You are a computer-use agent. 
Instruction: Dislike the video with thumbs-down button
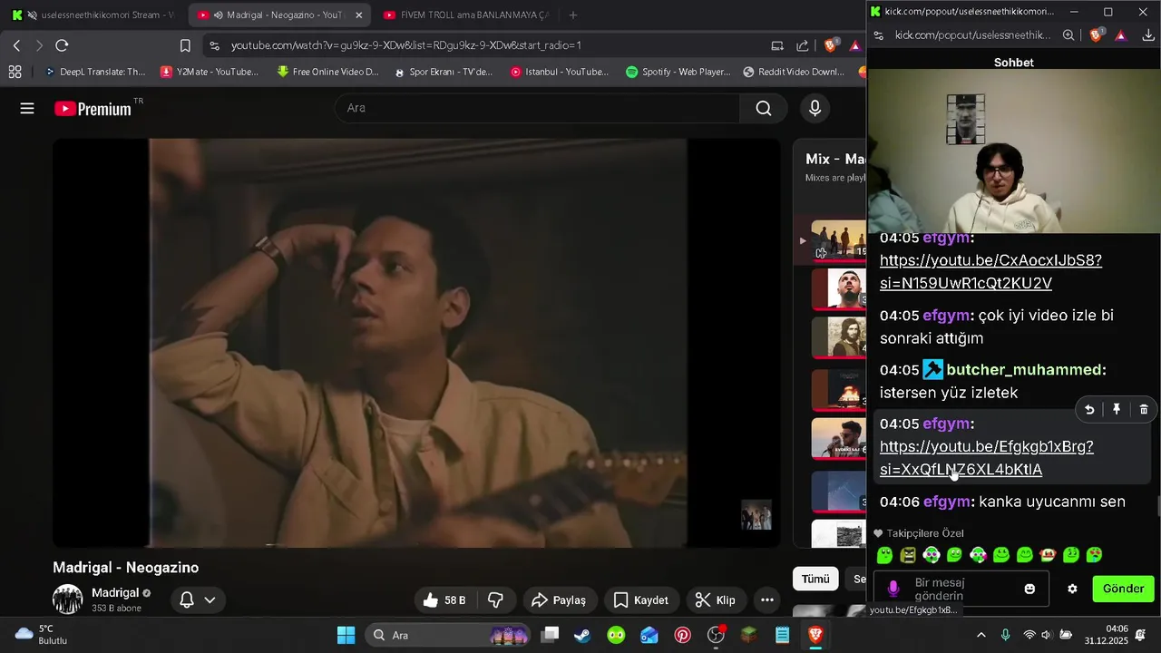[x=496, y=600]
